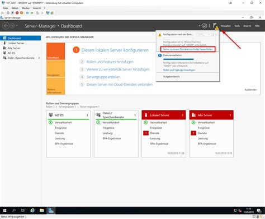Open the Ansicht menu in Server-Manager

point(247,26)
